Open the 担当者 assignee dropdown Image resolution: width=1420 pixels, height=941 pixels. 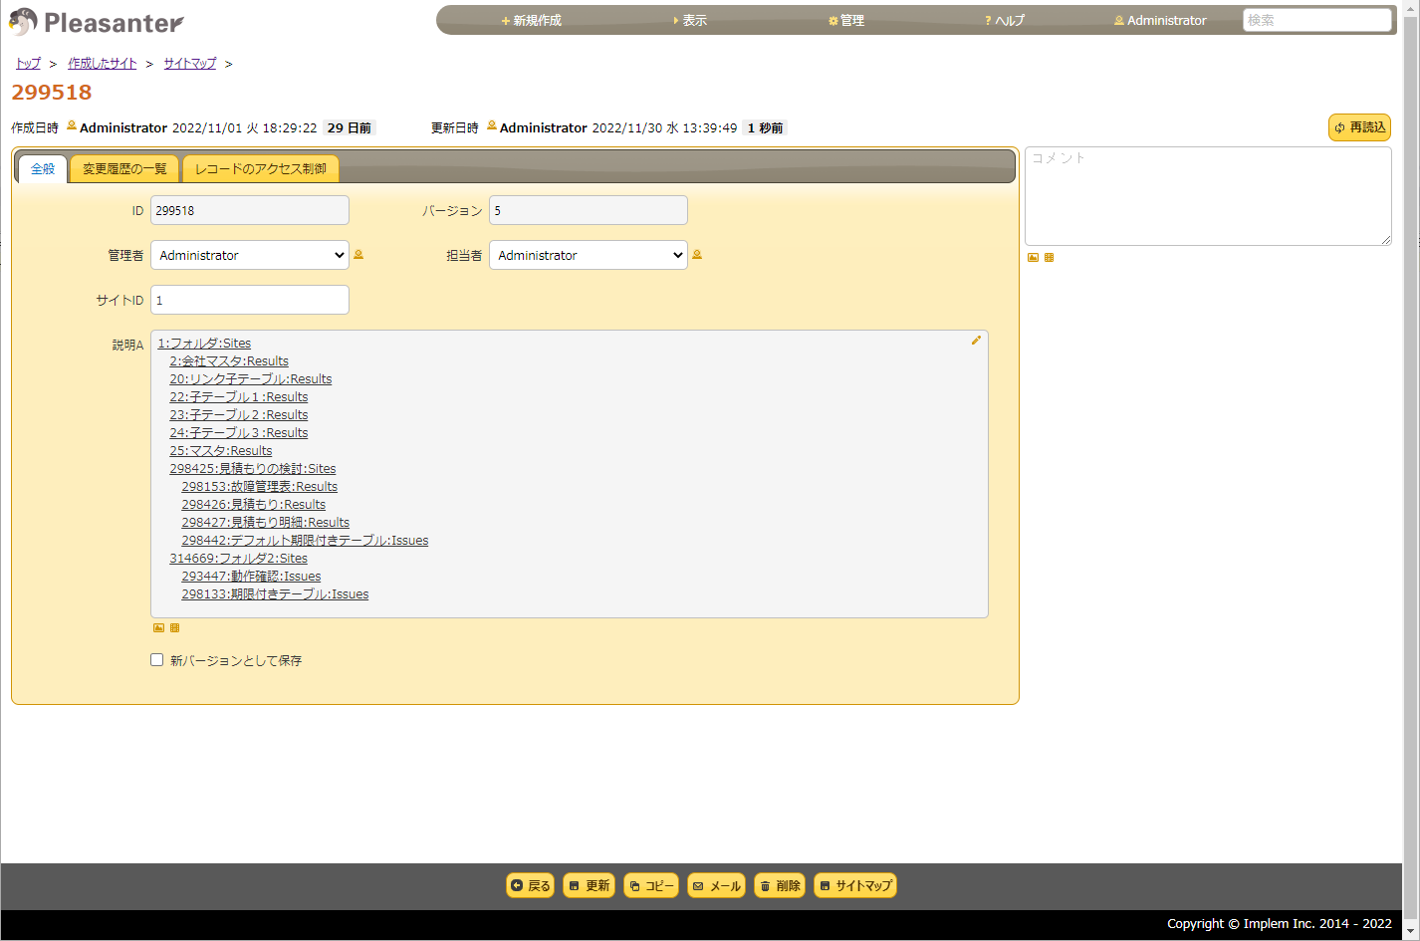click(588, 255)
